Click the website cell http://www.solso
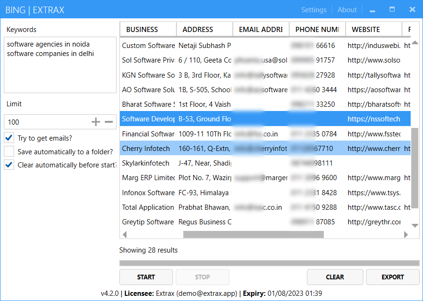 tap(374, 60)
